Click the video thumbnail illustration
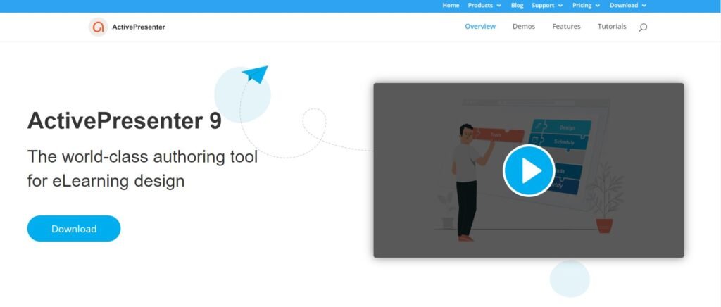This screenshot has width=721, height=307. coord(528,170)
